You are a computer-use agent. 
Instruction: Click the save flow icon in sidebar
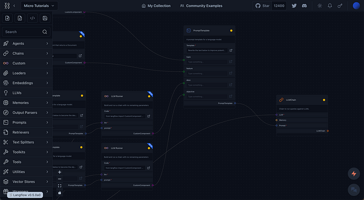pyautogui.click(x=45, y=18)
